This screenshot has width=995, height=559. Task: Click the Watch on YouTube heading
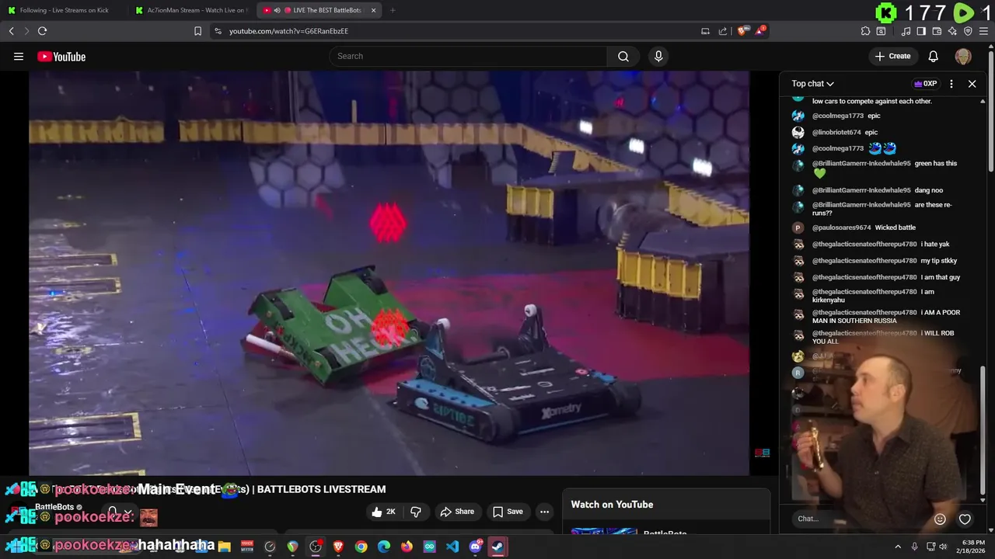pyautogui.click(x=612, y=505)
